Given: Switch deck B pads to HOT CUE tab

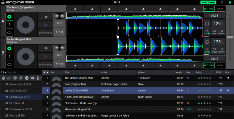Looking at the screenshot, I should tap(208, 65).
